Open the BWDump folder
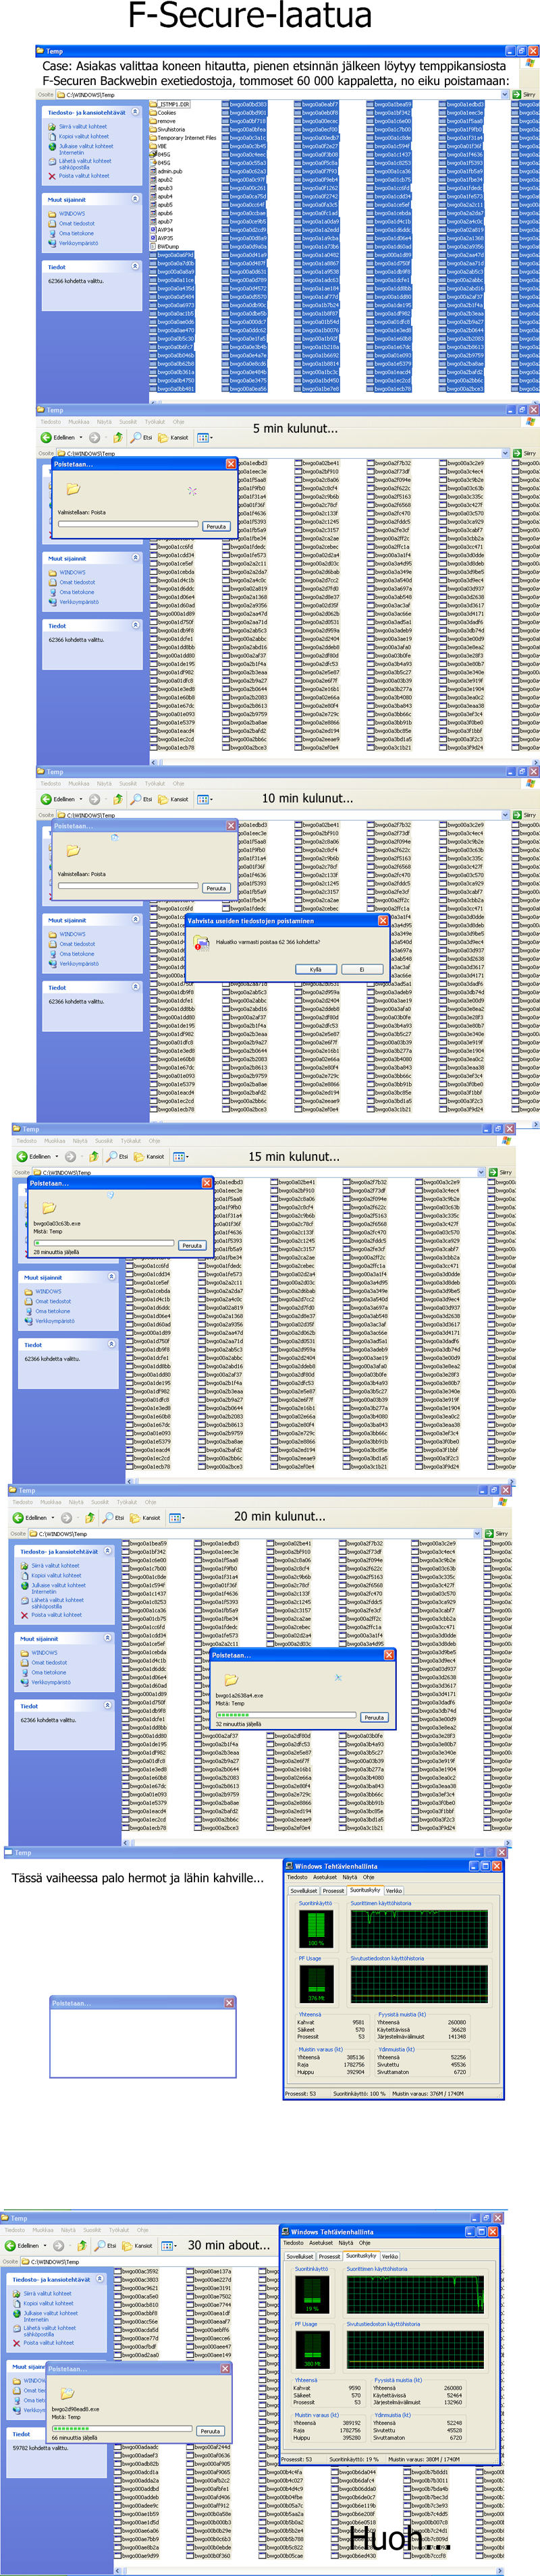This screenshot has height=2576, width=540. [165, 247]
